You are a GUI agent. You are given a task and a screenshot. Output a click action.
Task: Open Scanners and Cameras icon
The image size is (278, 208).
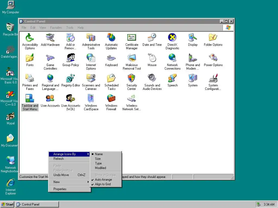(91, 78)
